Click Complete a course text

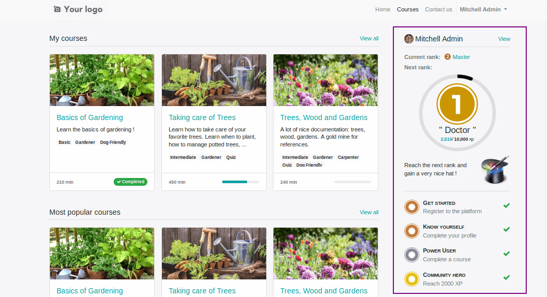coord(446,259)
